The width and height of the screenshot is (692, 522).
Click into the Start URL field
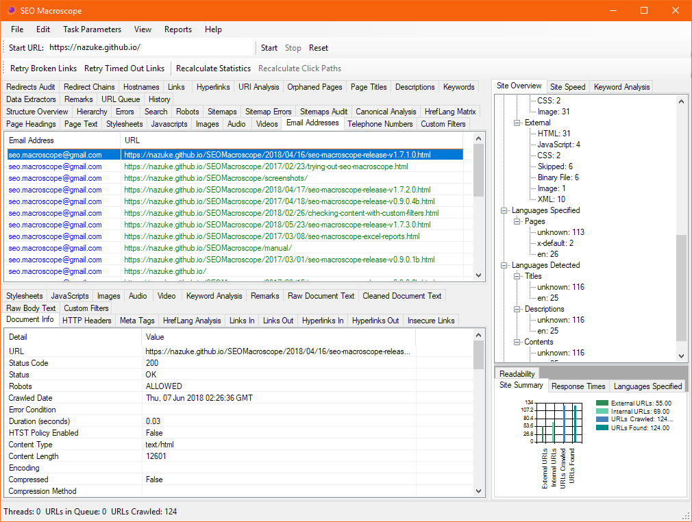coord(149,48)
